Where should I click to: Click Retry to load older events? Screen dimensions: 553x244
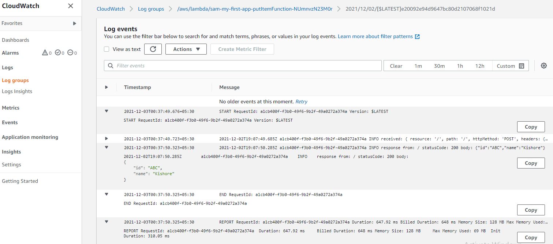point(301,101)
